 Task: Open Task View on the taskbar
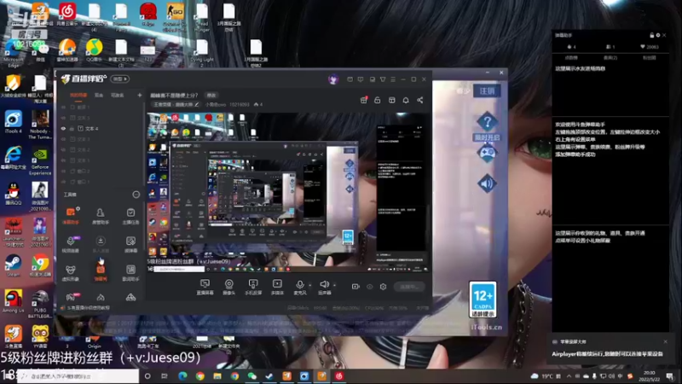pyautogui.click(x=165, y=376)
